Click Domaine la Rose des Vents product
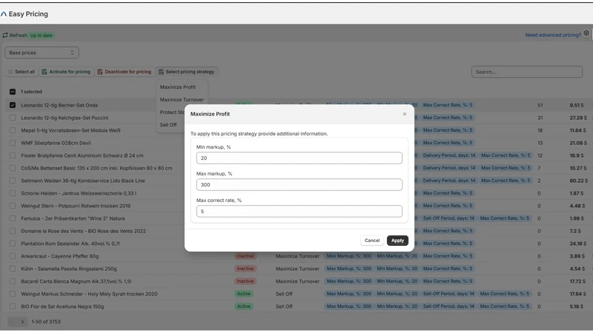 pyautogui.click(x=83, y=231)
